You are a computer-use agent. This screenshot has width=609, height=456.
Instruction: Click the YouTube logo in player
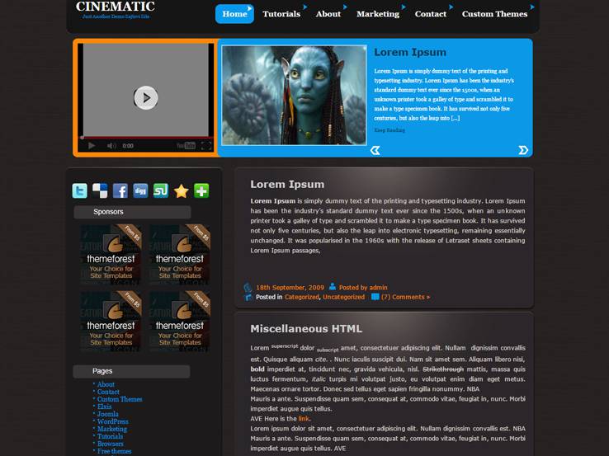(x=186, y=145)
